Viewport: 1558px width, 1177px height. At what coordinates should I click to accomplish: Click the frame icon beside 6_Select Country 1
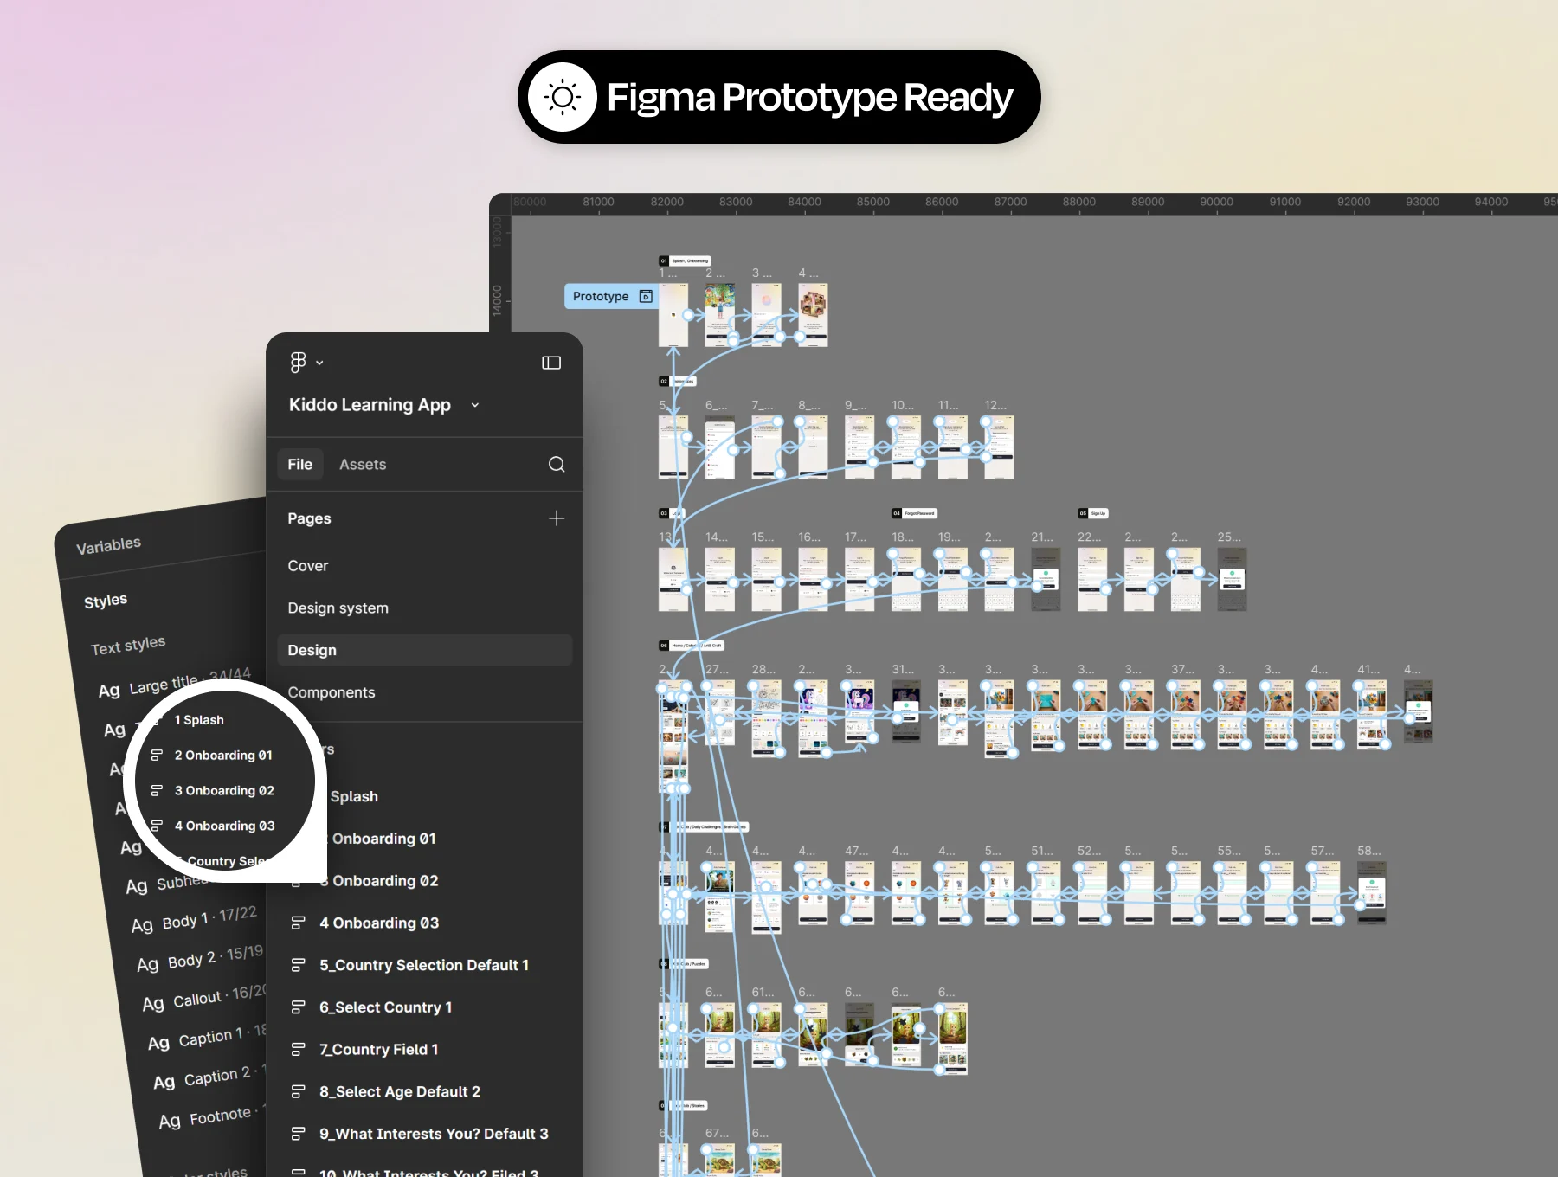(299, 1007)
